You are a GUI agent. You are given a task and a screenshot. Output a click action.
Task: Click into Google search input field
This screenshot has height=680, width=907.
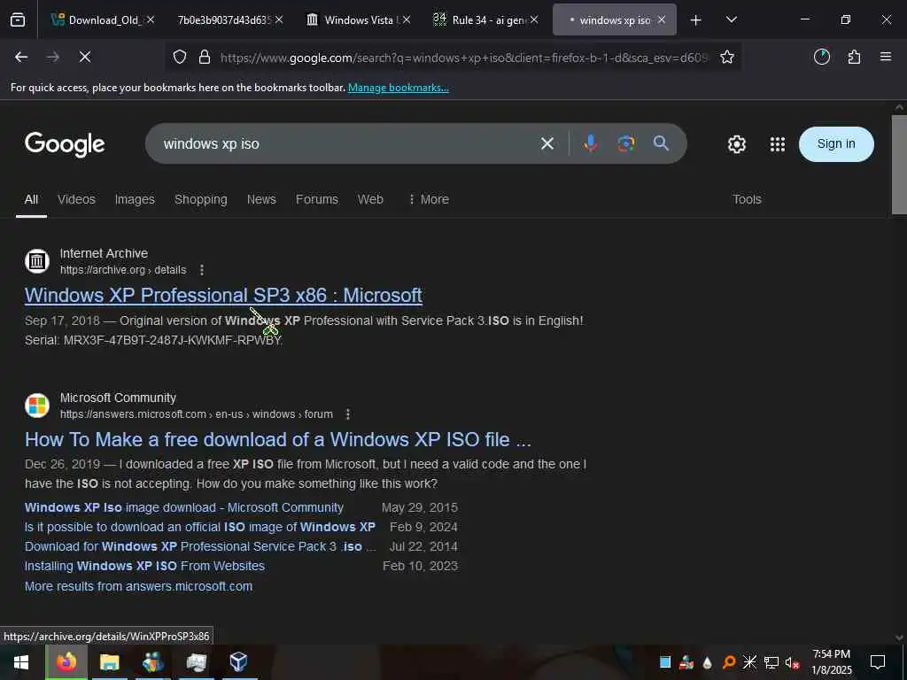pos(347,143)
